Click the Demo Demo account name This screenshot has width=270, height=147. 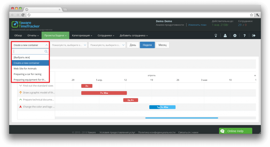click(x=164, y=21)
